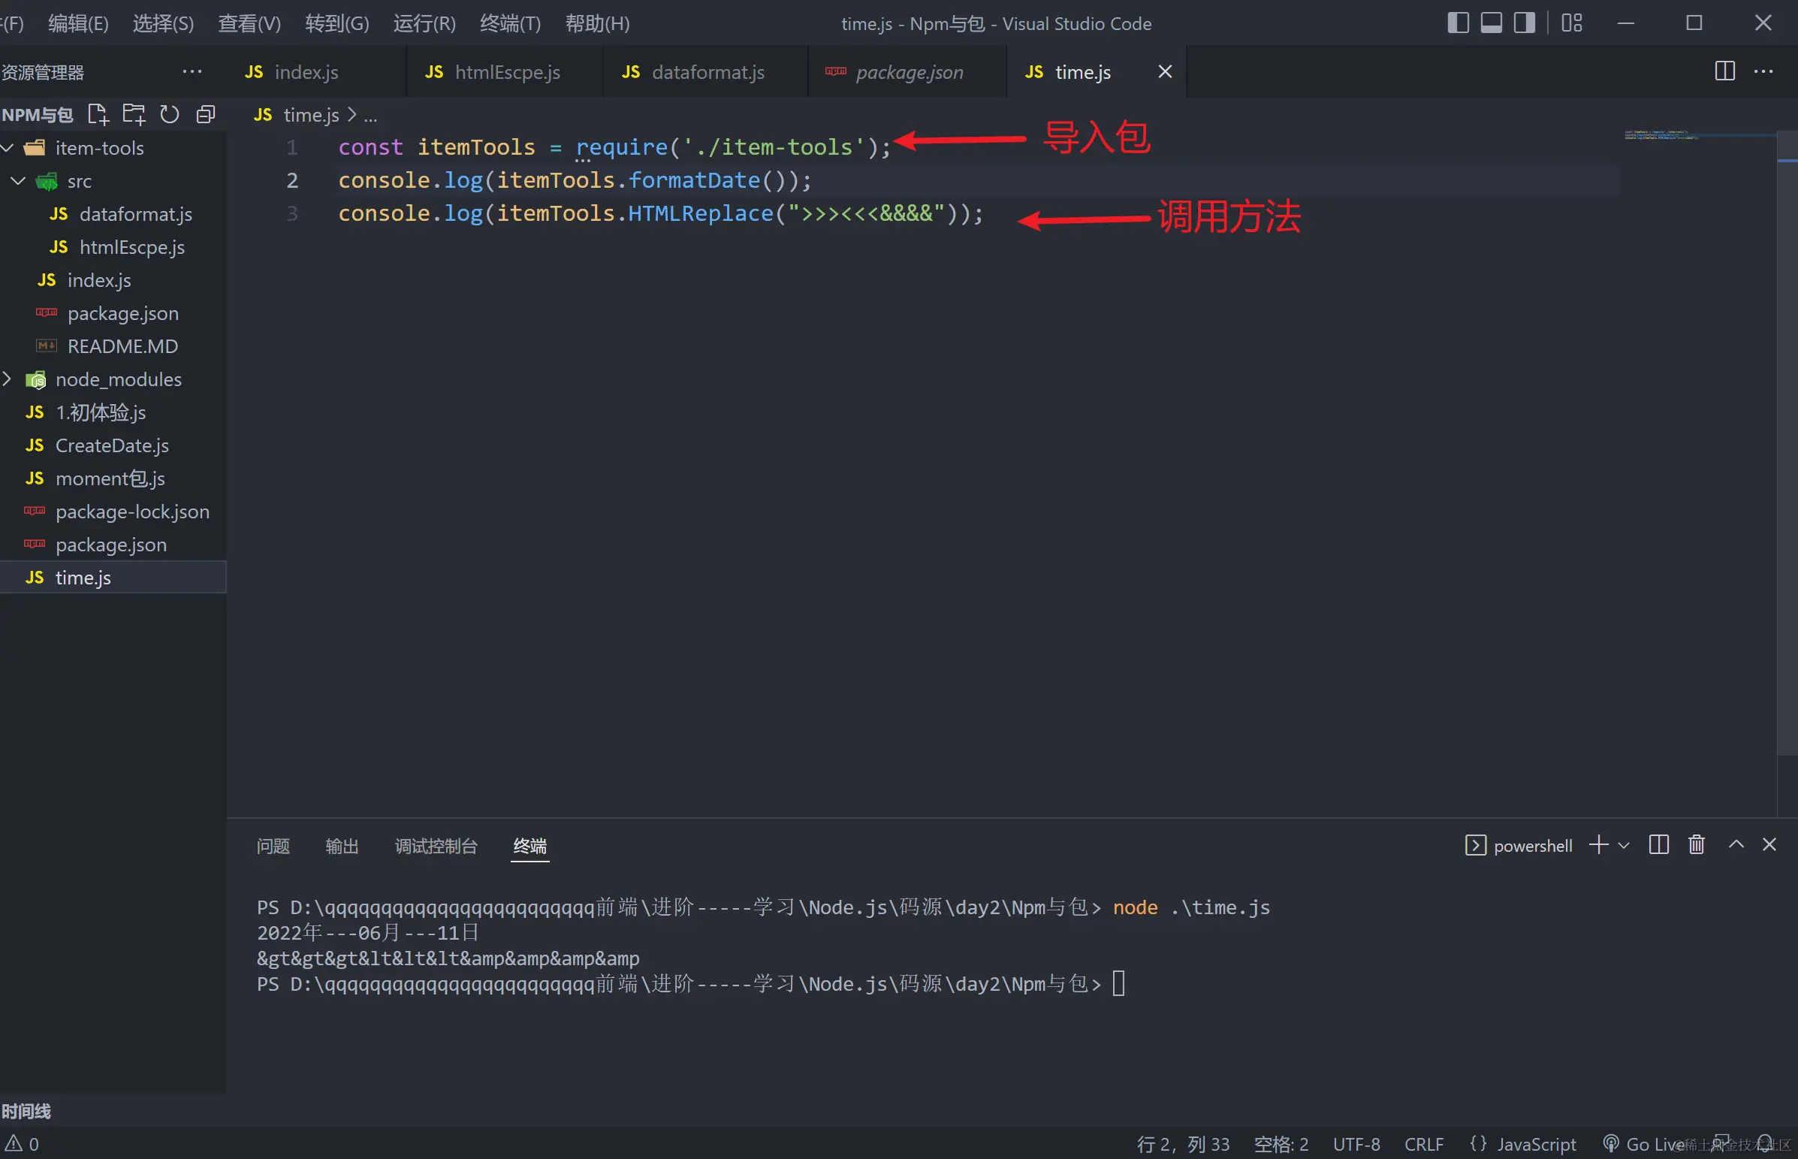Viewport: 1798px width, 1159px height.
Task: Open package-lock.json in file tree
Action: click(x=131, y=512)
